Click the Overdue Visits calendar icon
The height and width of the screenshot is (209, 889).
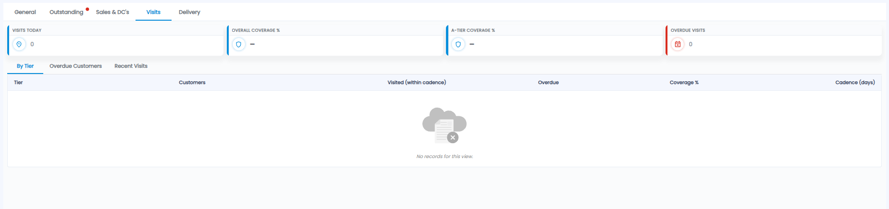click(678, 44)
